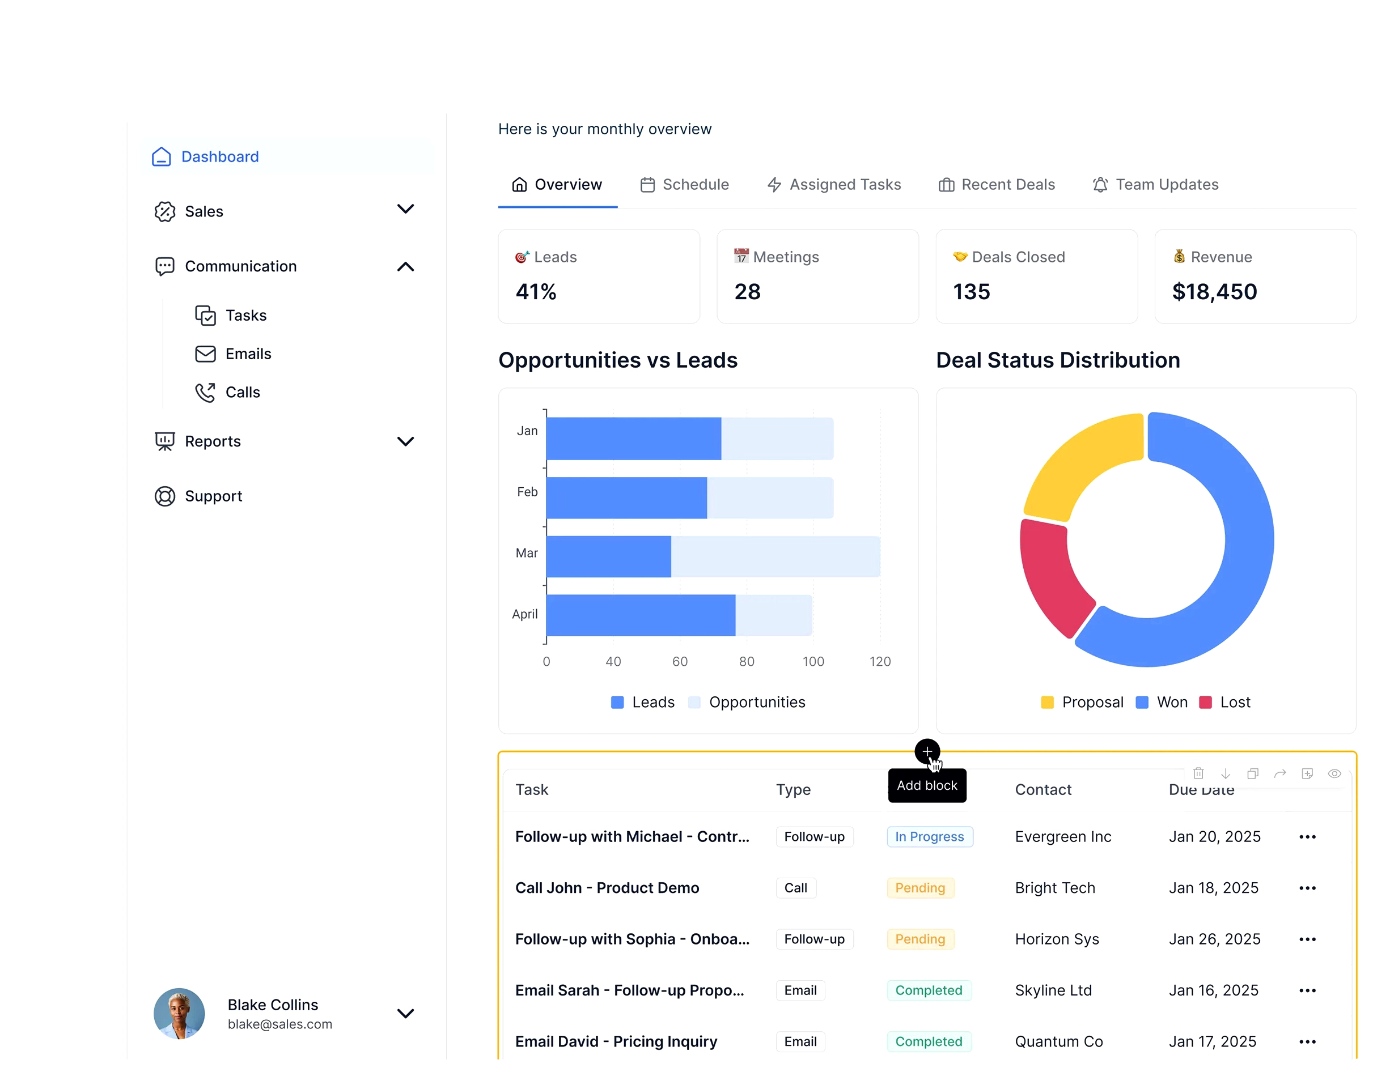Duplicate the tasks block using copy icon
Screen dimensions: 1390x1072
1253,773
